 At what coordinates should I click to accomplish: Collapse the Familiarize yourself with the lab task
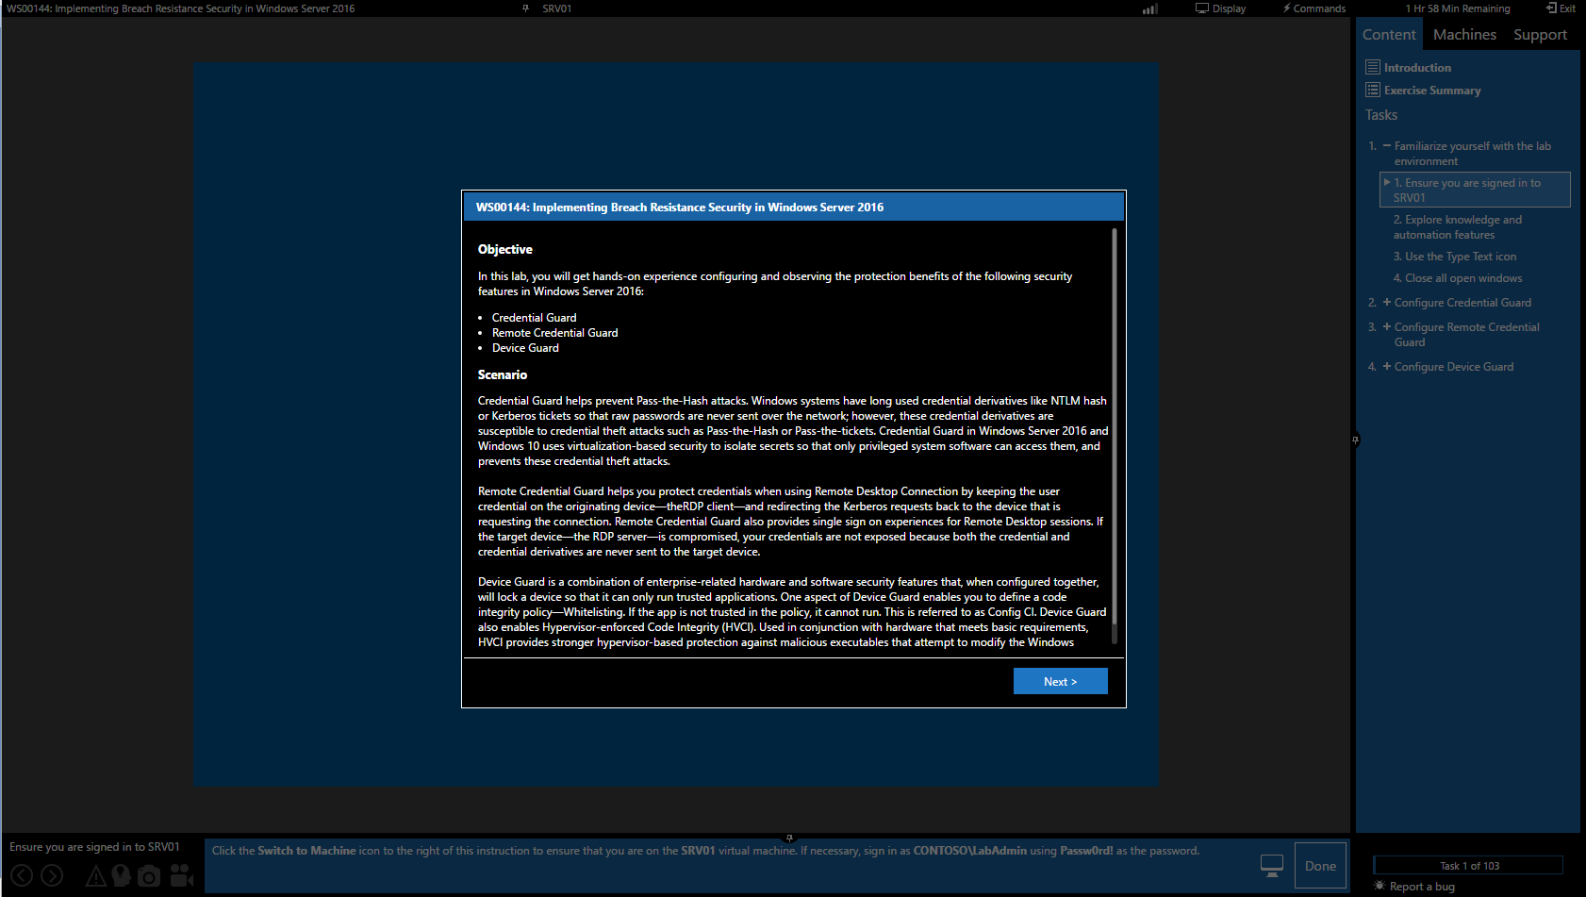(x=1387, y=146)
